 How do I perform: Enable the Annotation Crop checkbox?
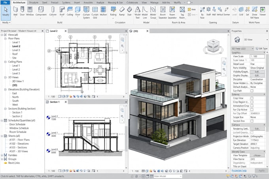[252, 106]
